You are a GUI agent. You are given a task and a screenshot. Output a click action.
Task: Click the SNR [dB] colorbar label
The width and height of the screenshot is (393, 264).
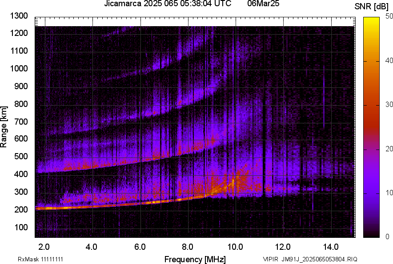coord(369,7)
